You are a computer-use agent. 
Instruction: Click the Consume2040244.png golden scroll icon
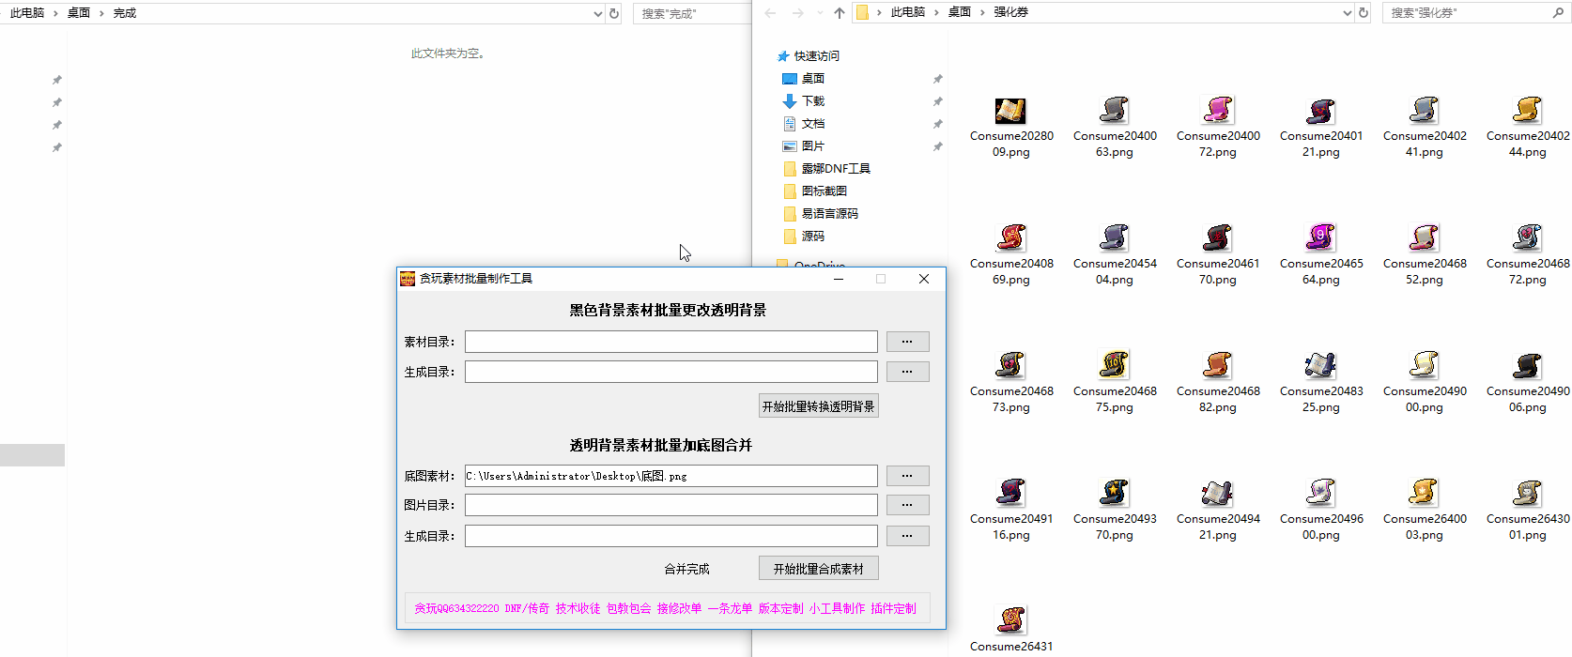1527,110
